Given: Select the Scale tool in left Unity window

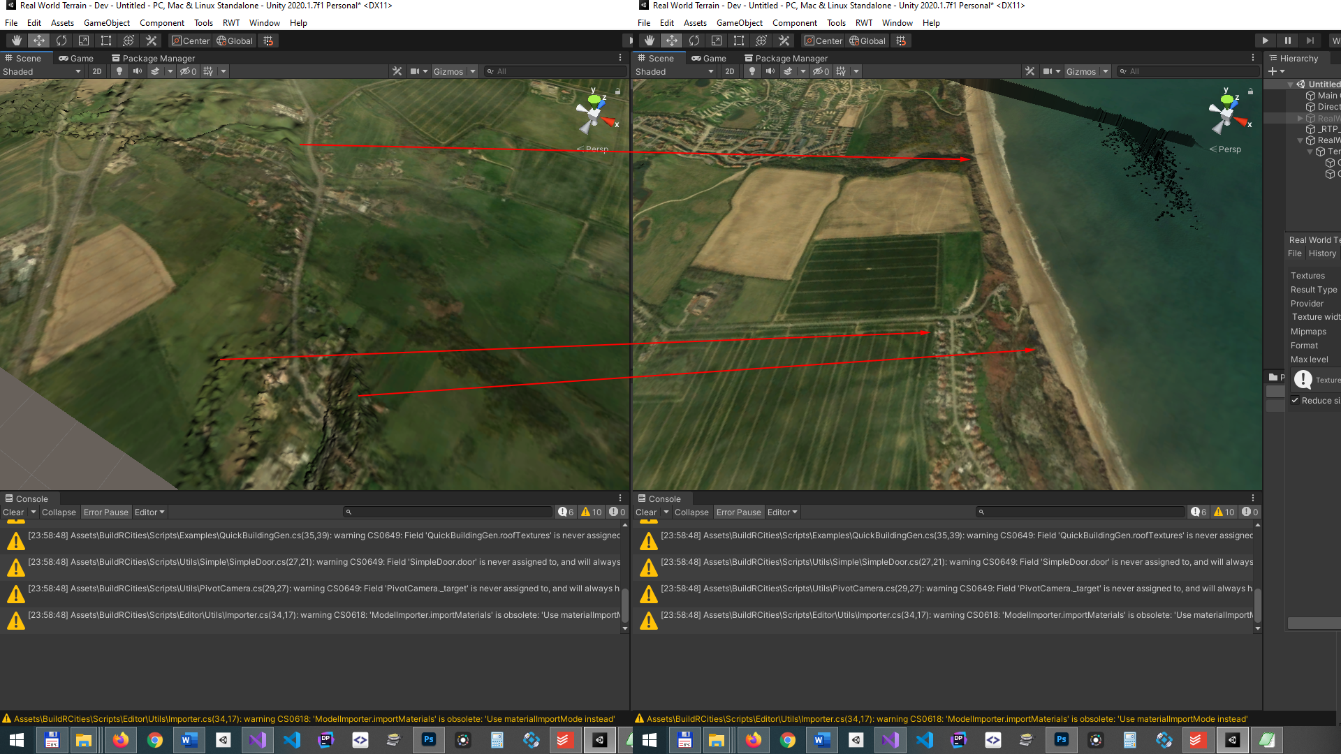Looking at the screenshot, I should [84, 40].
